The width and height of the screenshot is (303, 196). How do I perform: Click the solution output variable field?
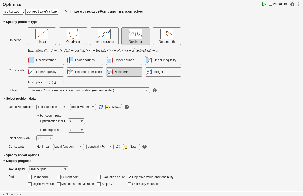pos(13,11)
